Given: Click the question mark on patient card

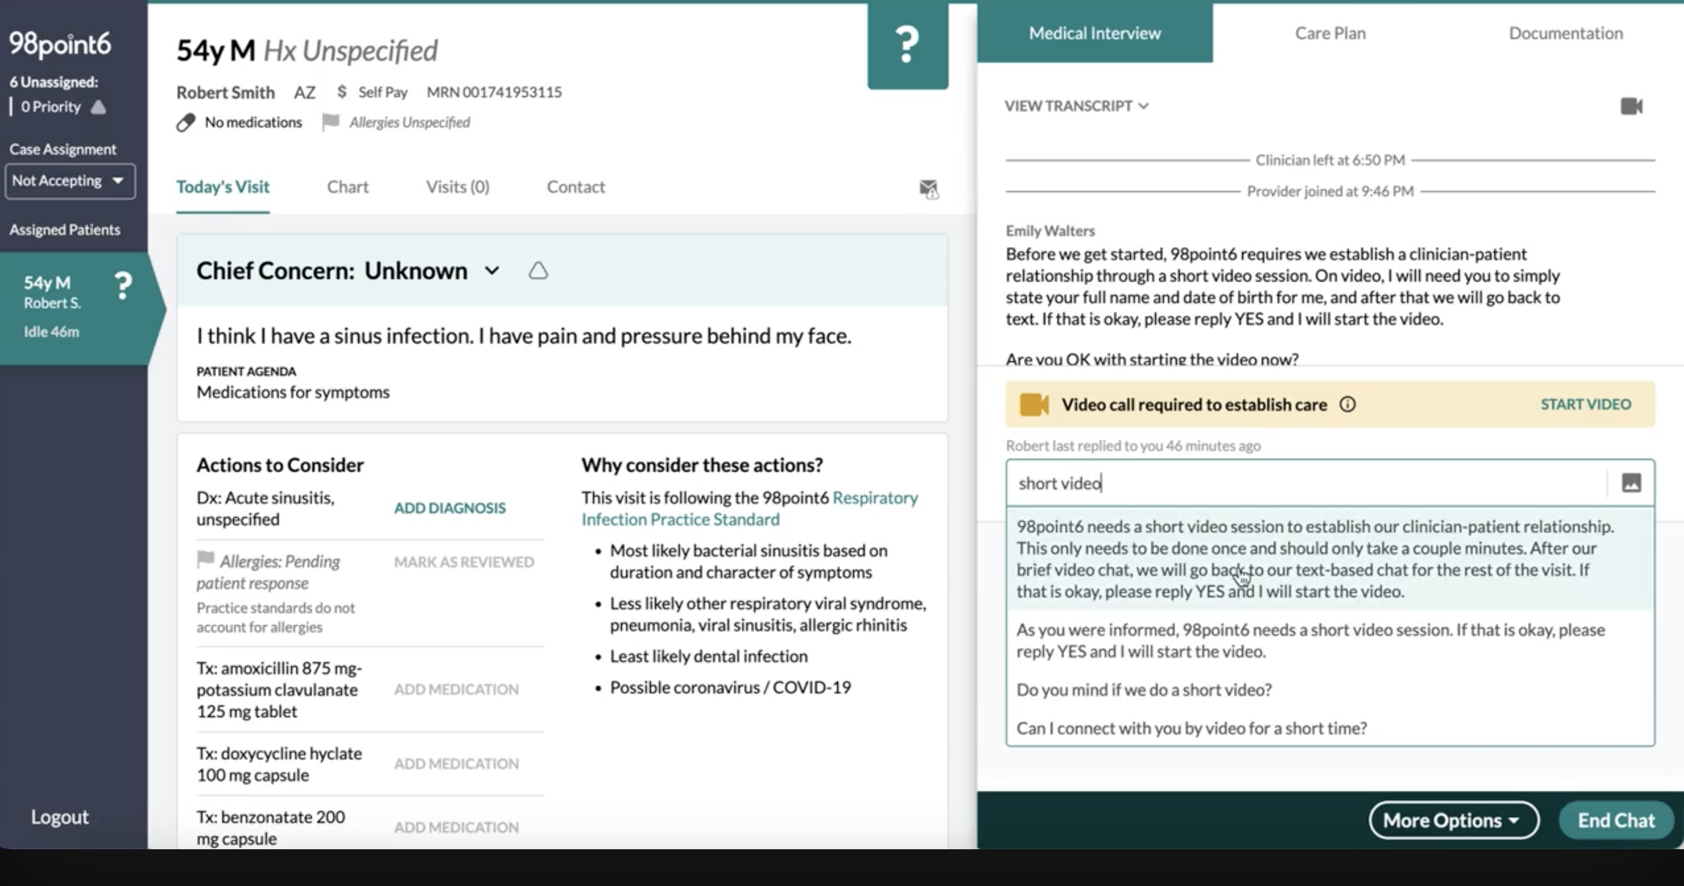Looking at the screenshot, I should 122,286.
